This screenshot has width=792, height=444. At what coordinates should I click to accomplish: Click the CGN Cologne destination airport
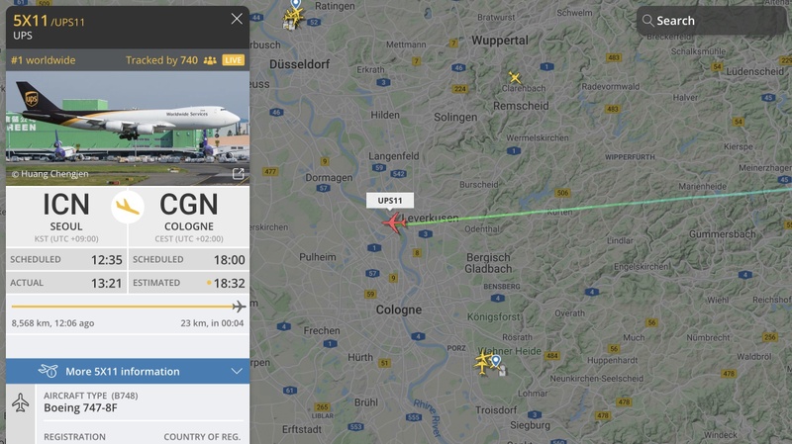point(189,217)
